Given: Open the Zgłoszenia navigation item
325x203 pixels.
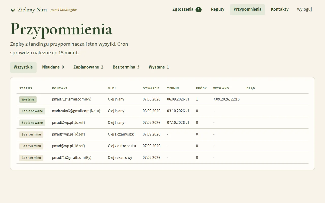Looking at the screenshot, I should coord(187,10).
